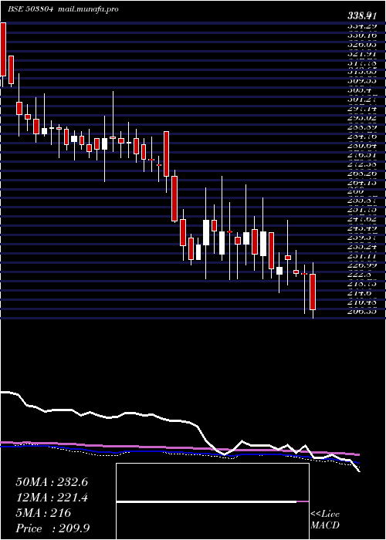Click the 214.6 price axis label

click(359, 292)
